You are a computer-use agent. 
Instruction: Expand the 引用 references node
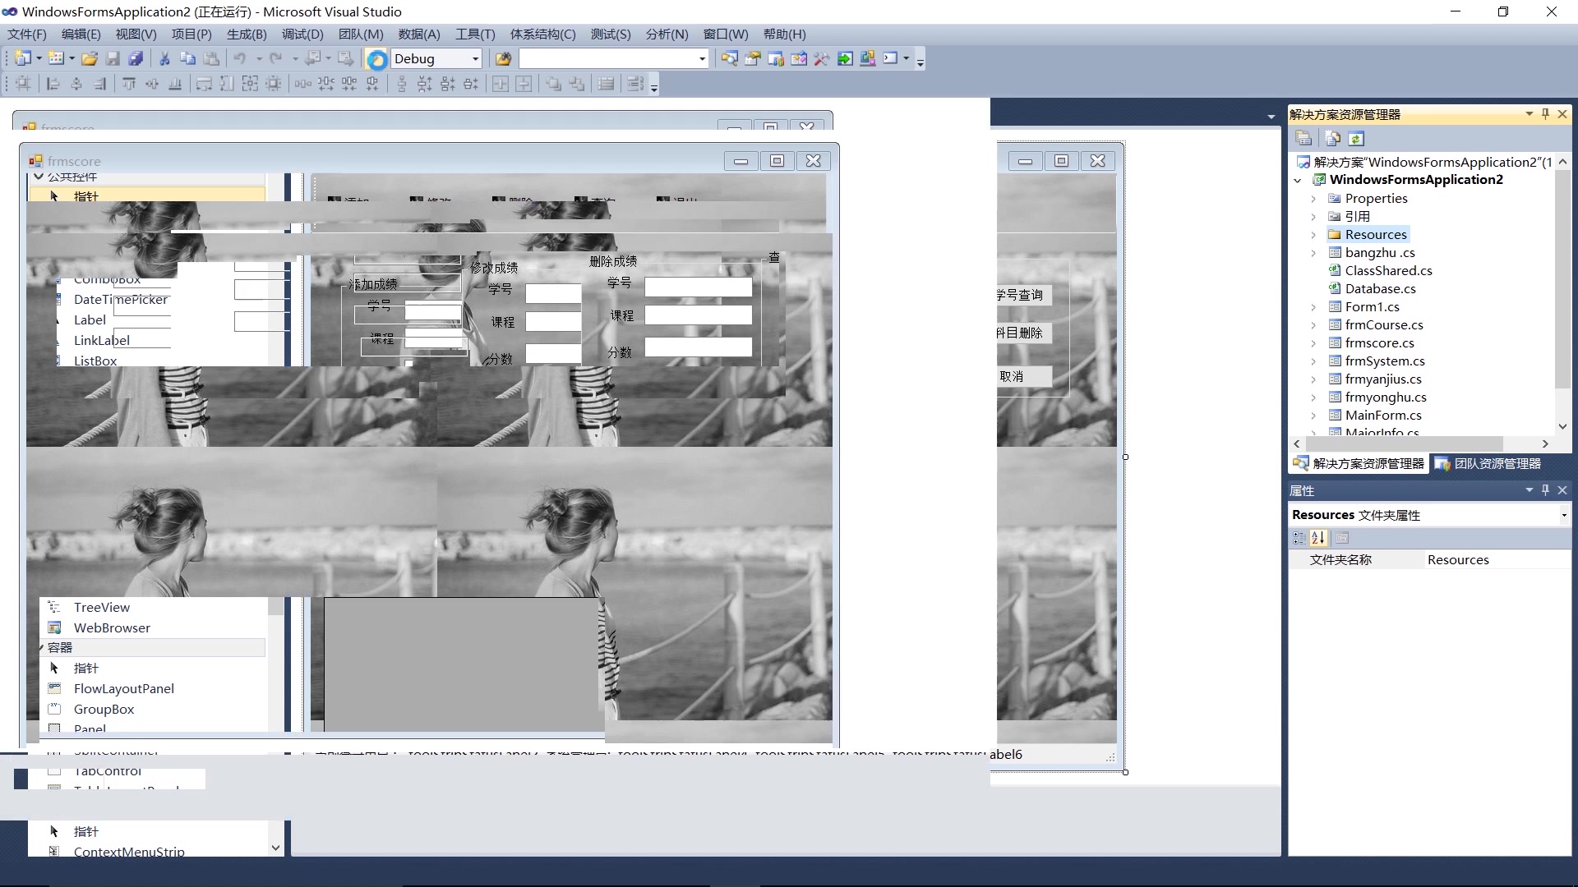coord(1313,217)
